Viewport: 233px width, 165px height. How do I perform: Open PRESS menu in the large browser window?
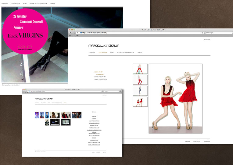pos(140,53)
